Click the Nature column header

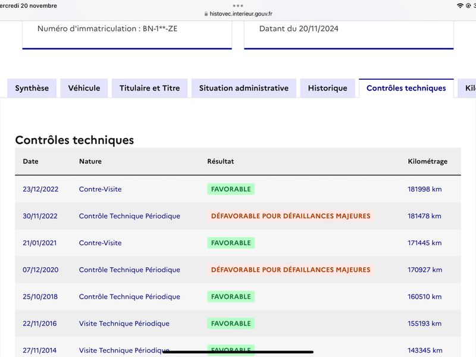pos(90,161)
